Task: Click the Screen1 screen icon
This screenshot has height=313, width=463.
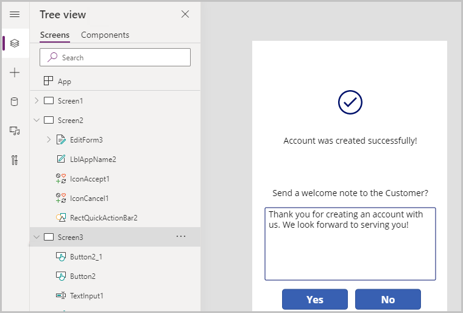Action: point(49,100)
